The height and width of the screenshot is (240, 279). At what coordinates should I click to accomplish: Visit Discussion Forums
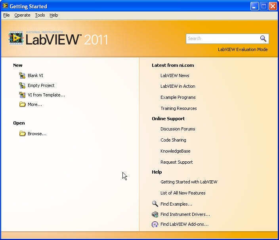178,129
